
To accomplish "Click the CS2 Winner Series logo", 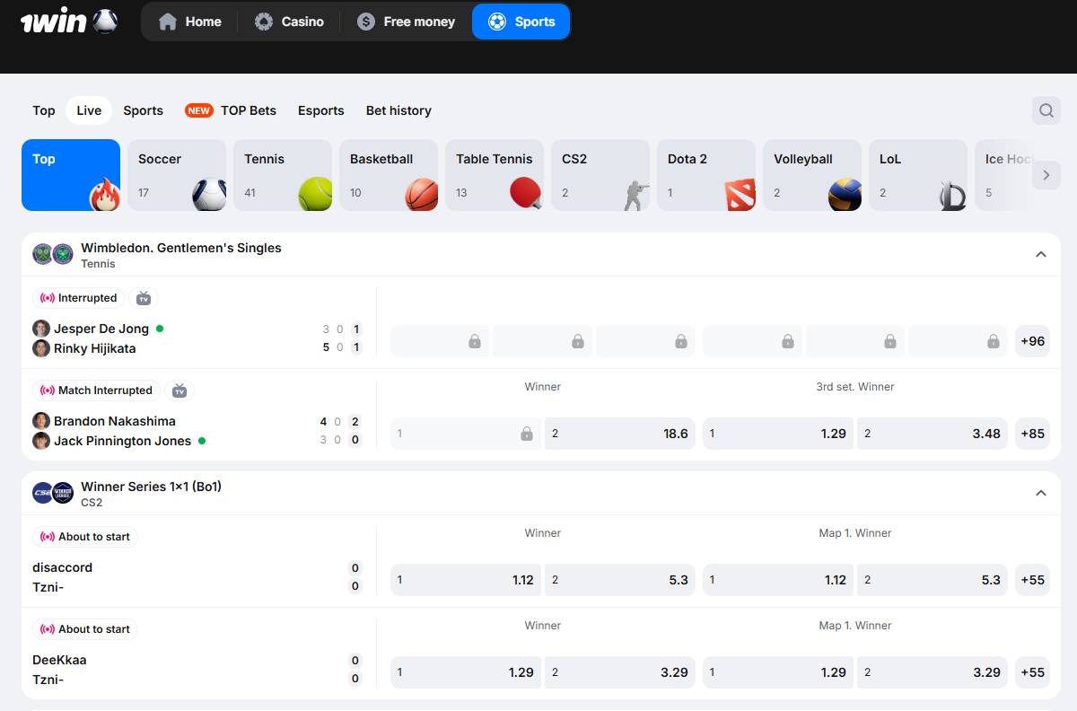I will 53,493.
